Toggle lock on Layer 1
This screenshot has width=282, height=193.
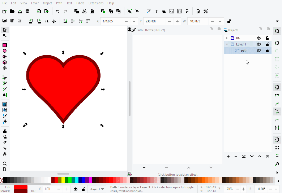tap(268, 44)
